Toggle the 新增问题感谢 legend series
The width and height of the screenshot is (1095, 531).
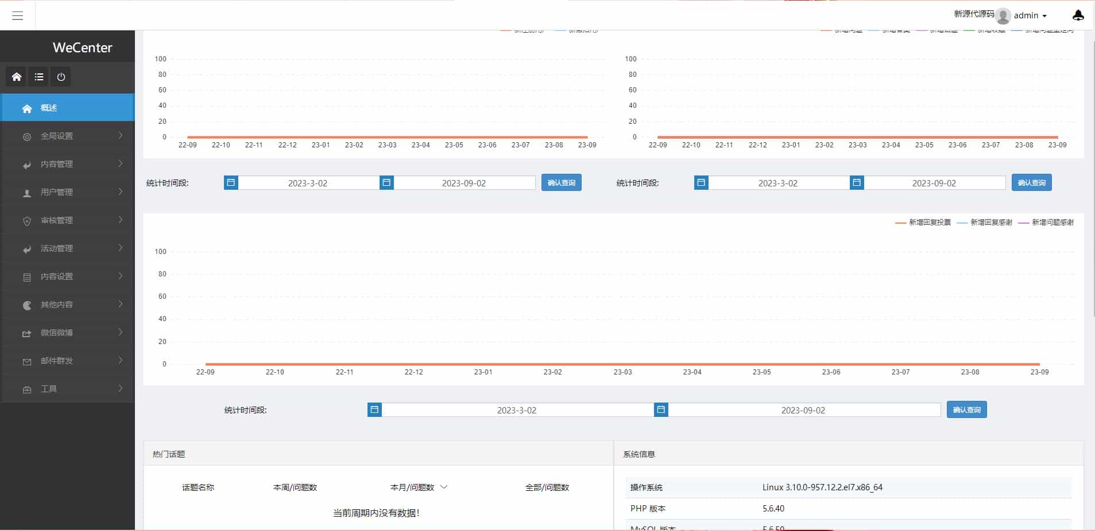(x=1046, y=222)
